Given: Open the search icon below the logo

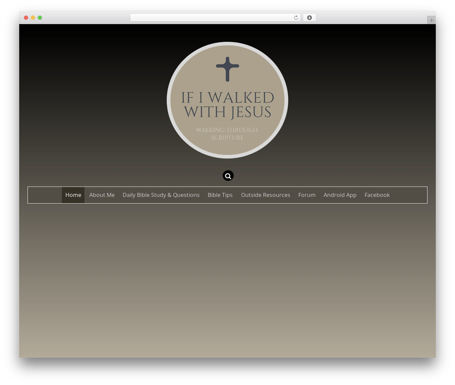Looking at the screenshot, I should tap(228, 175).
